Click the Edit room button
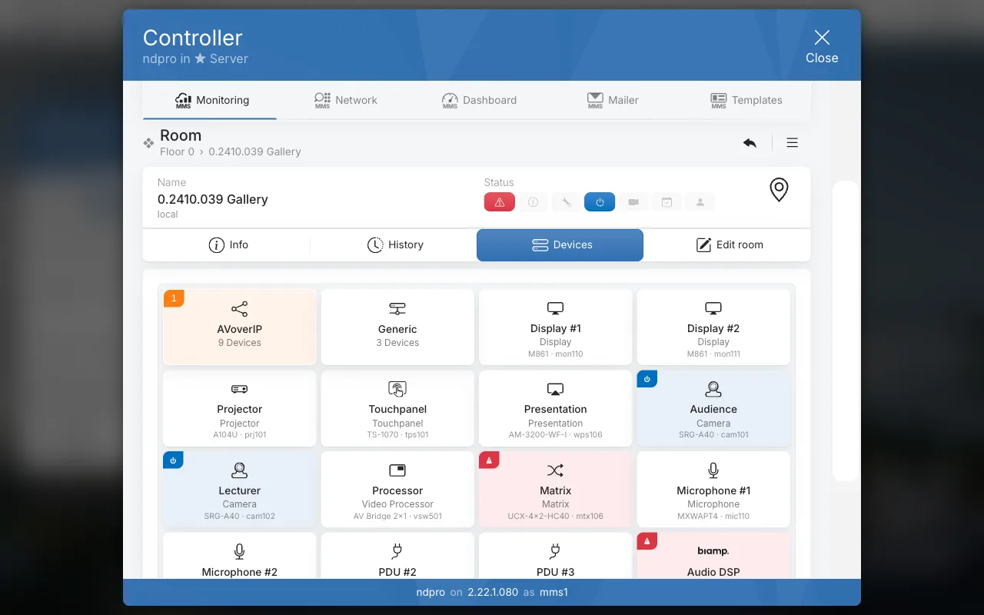Viewport: 984px width, 615px height. click(x=729, y=245)
